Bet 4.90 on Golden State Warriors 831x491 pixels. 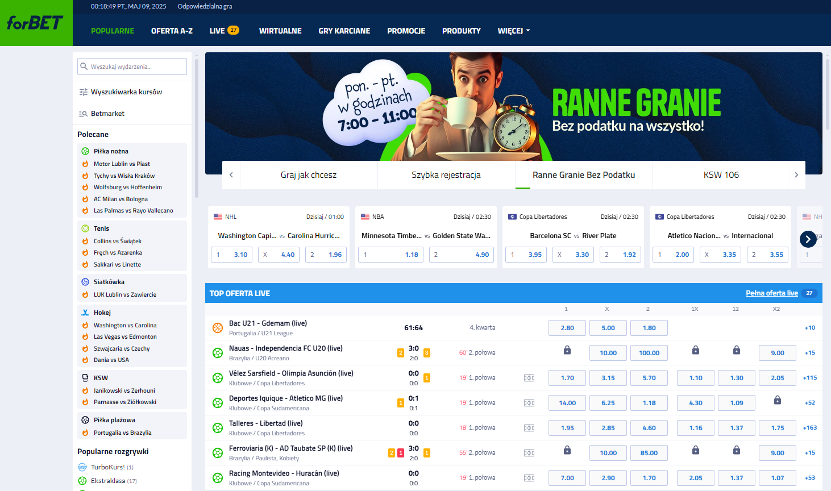coord(462,255)
